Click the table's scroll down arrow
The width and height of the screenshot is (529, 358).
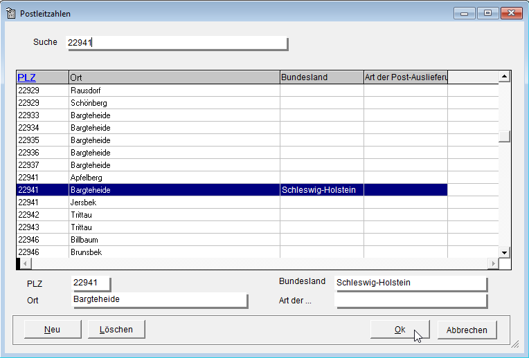tap(504, 252)
